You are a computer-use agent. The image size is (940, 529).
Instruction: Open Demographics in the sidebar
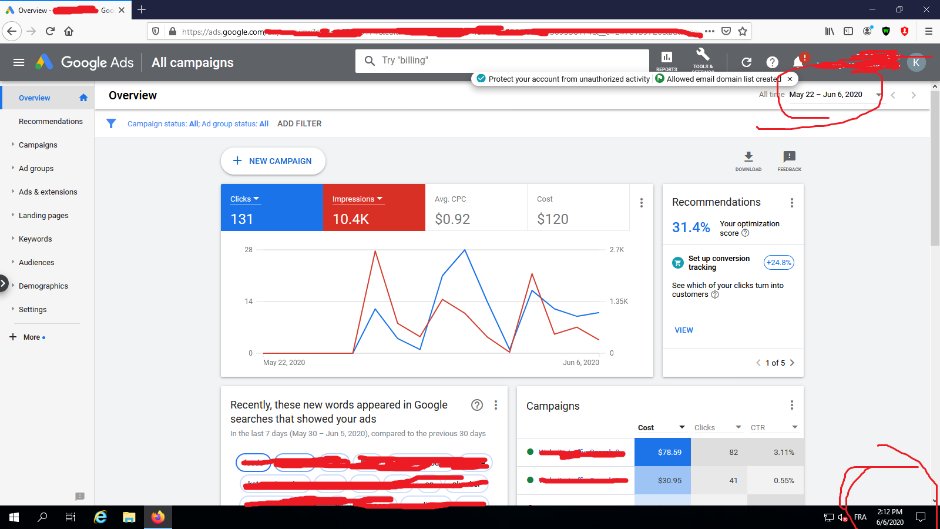point(43,286)
